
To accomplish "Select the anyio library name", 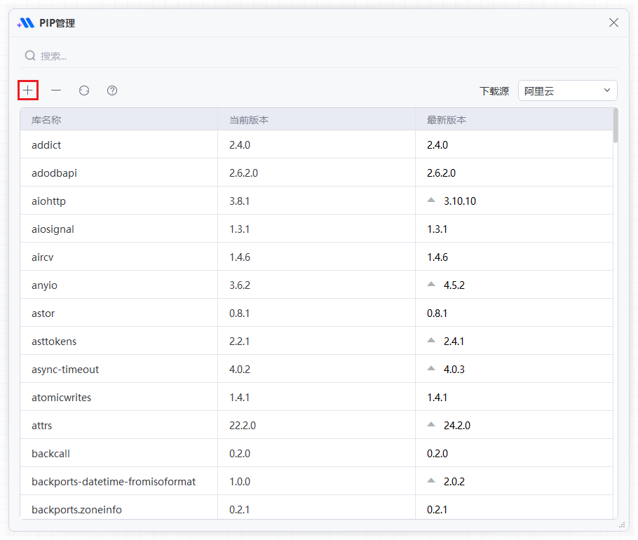I will 44,285.
